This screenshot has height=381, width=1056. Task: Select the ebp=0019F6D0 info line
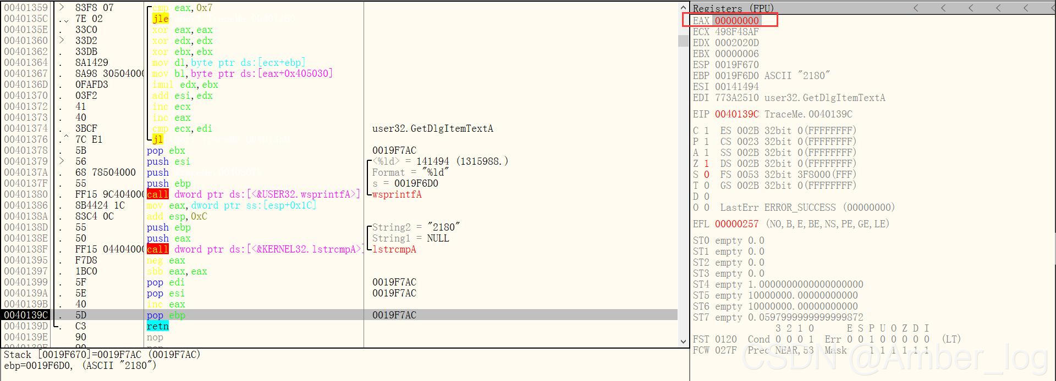tap(80, 366)
